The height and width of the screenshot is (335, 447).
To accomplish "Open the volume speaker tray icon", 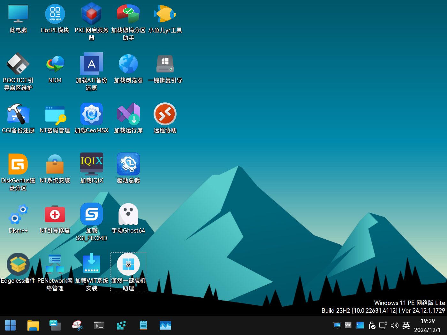I will [x=395, y=325].
